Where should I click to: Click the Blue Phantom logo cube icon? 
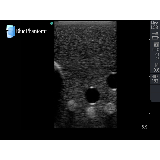10,32
